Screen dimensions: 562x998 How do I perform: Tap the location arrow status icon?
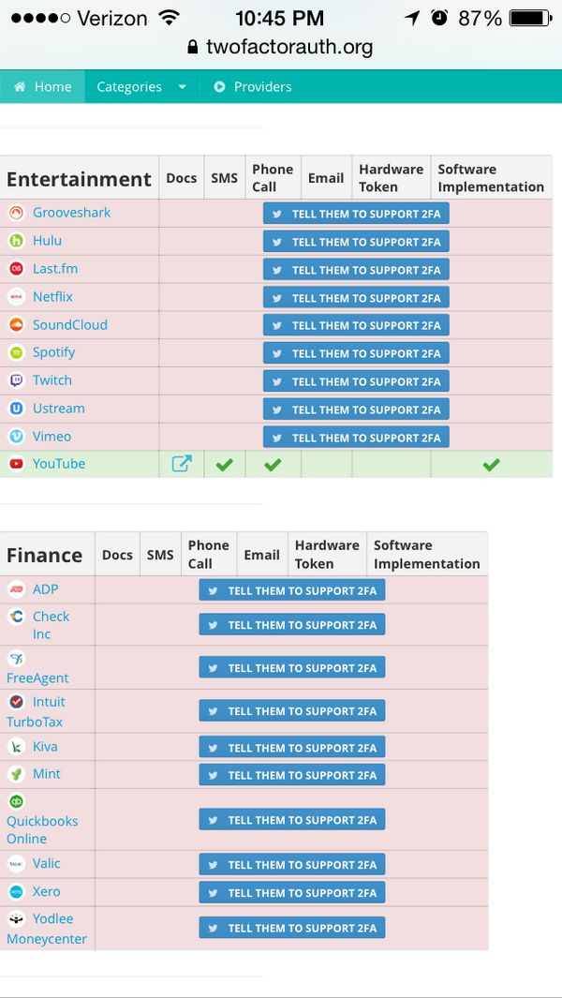pos(412,18)
